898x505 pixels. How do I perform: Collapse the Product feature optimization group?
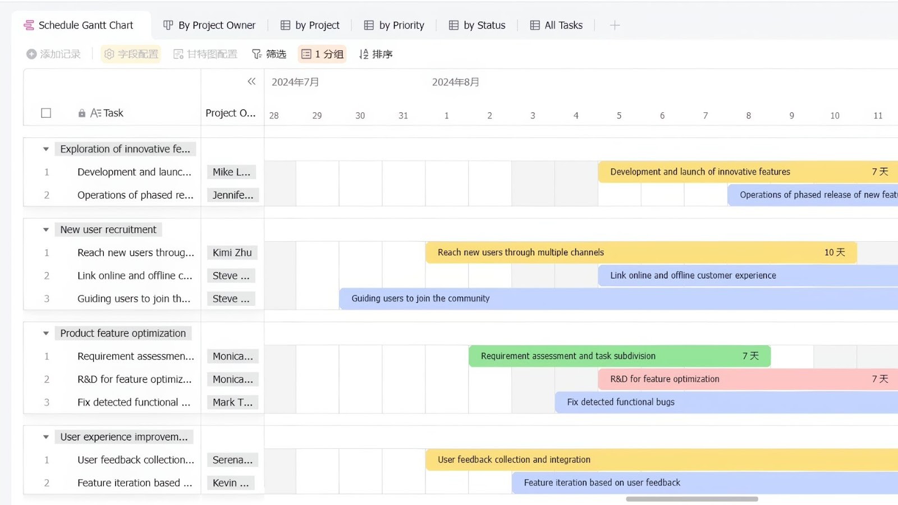[x=45, y=333]
